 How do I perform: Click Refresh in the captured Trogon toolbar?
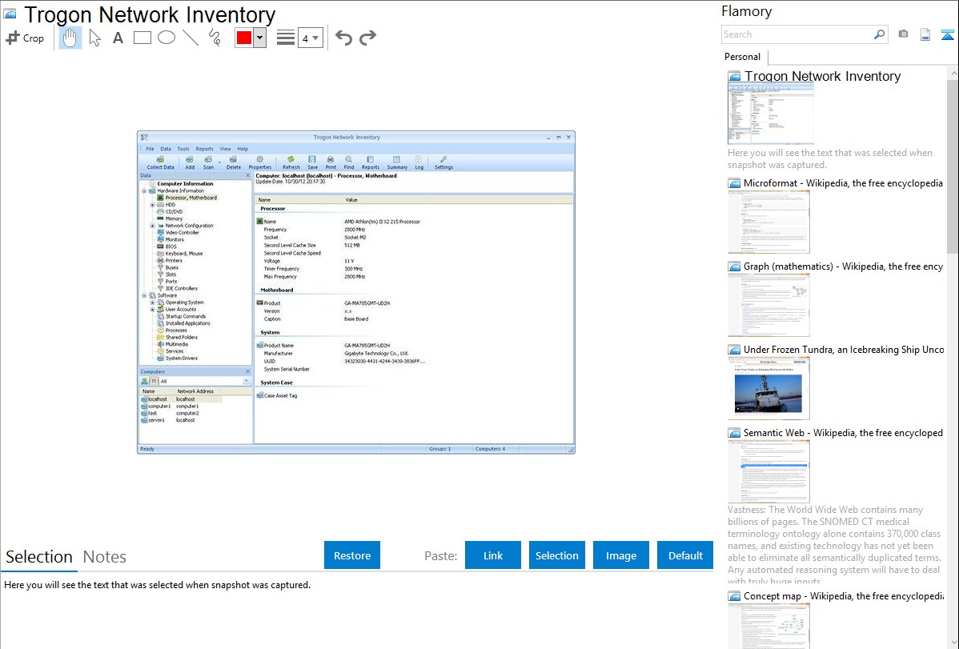pos(291,162)
